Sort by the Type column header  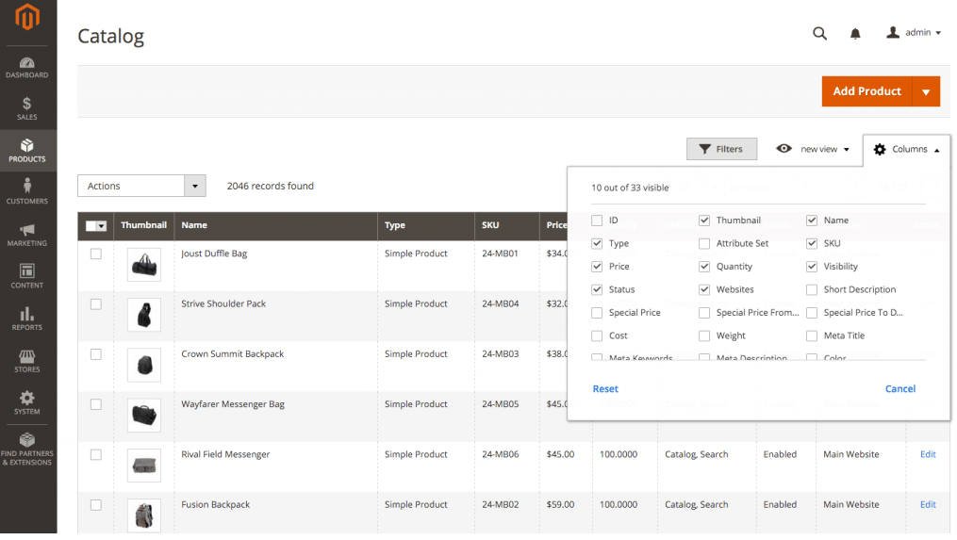point(425,226)
